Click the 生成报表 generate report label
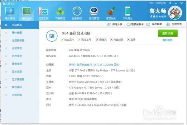Viewport: 187px width, 125px height. (x=177, y=24)
